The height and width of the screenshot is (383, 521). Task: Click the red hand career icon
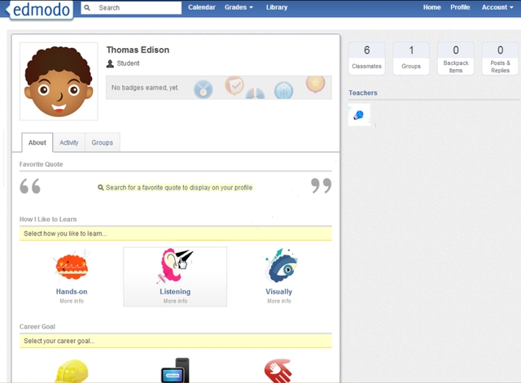(278, 372)
